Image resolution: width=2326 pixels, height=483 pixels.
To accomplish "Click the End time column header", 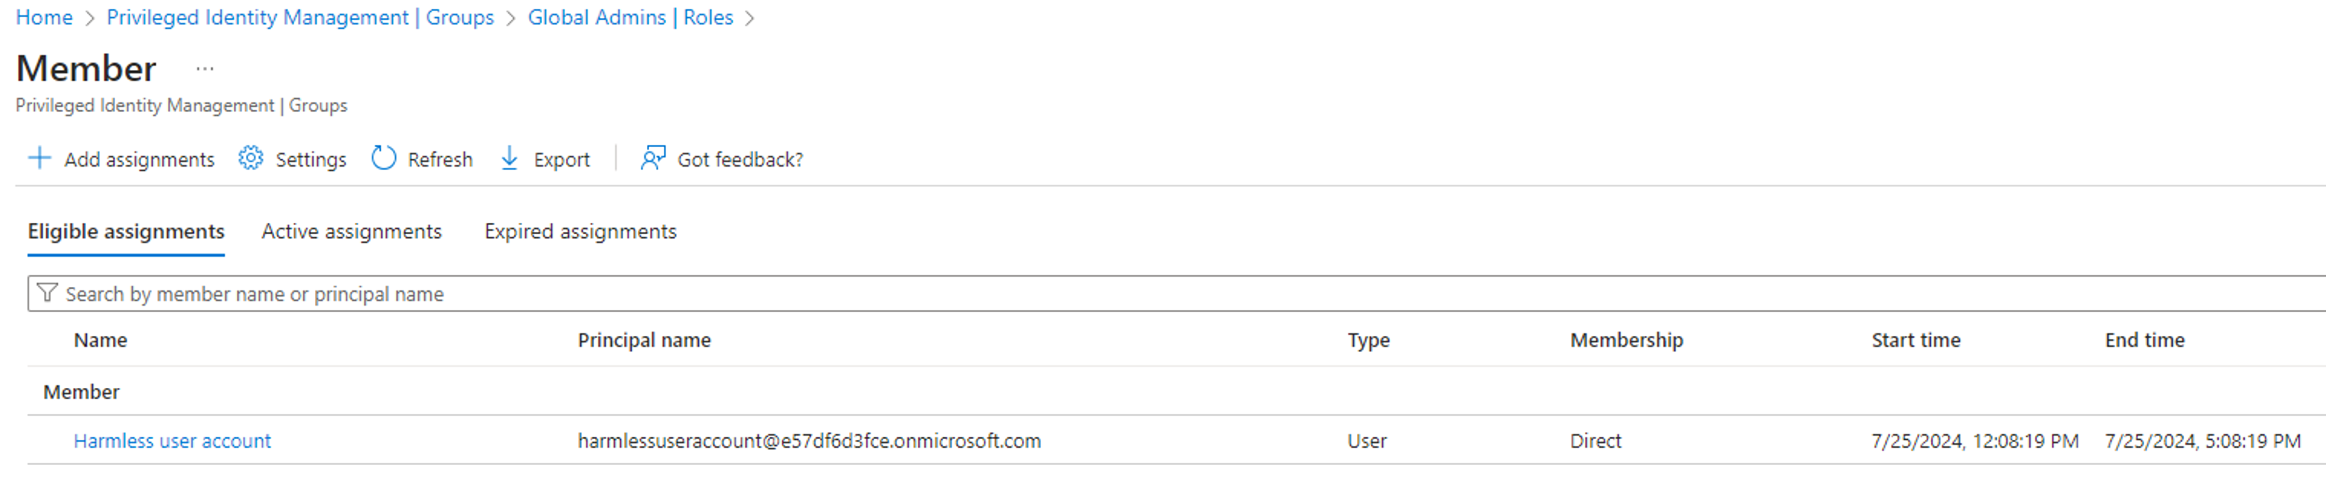I will (x=2144, y=340).
